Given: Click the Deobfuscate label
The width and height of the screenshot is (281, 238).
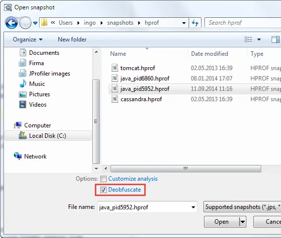Looking at the screenshot, I should 124,190.
